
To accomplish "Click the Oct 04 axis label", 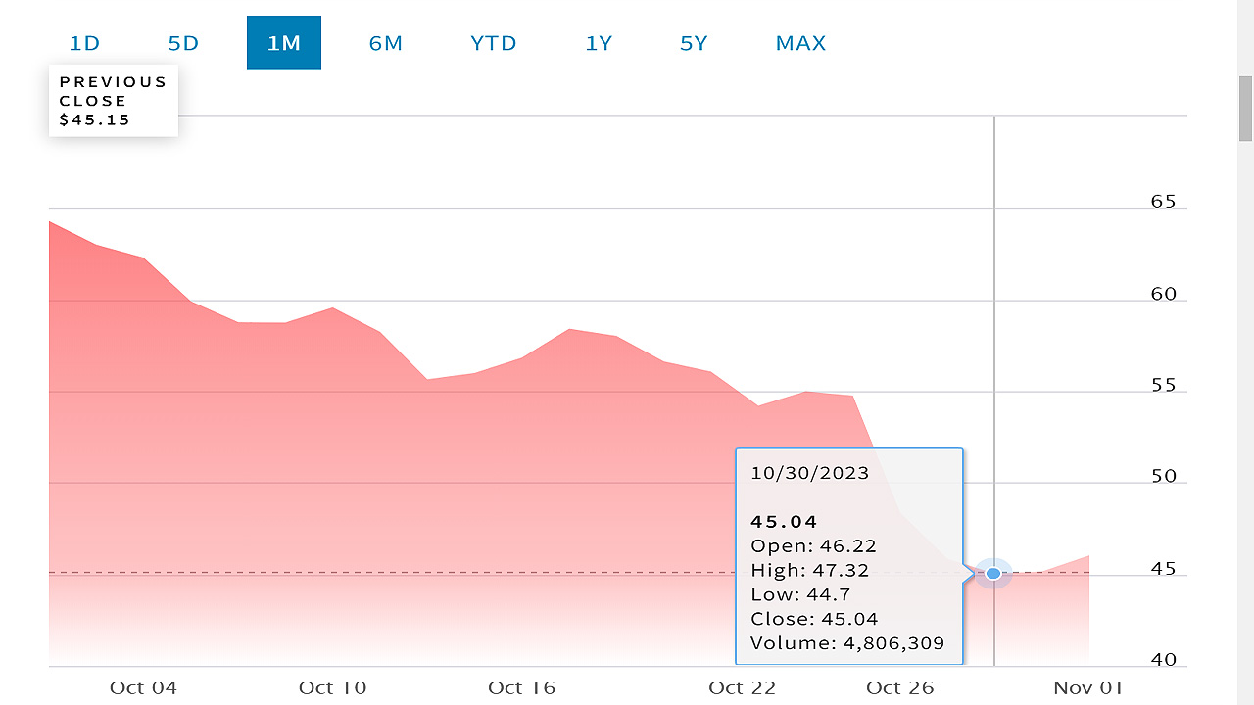I will (143, 687).
